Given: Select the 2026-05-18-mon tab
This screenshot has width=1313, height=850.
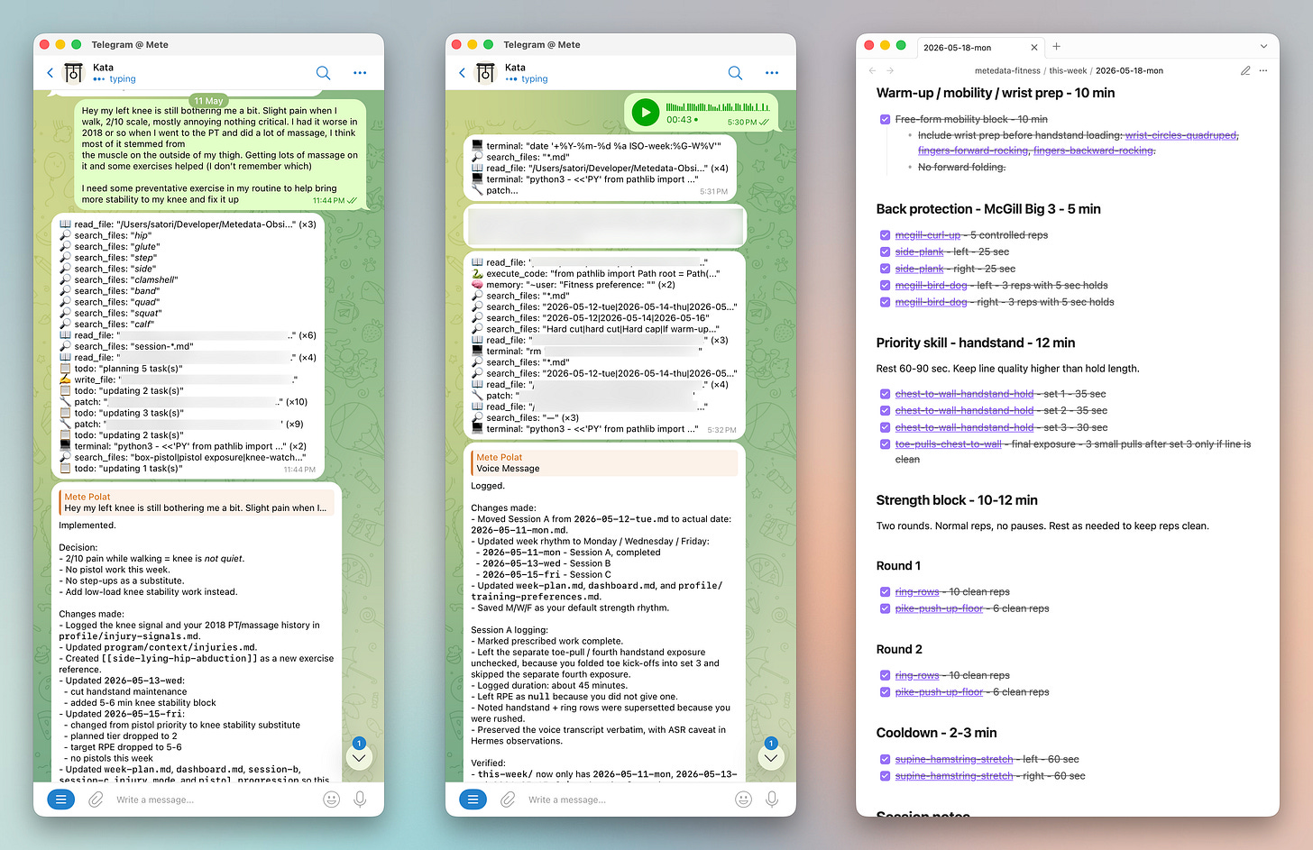Looking at the screenshot, I should (x=958, y=48).
